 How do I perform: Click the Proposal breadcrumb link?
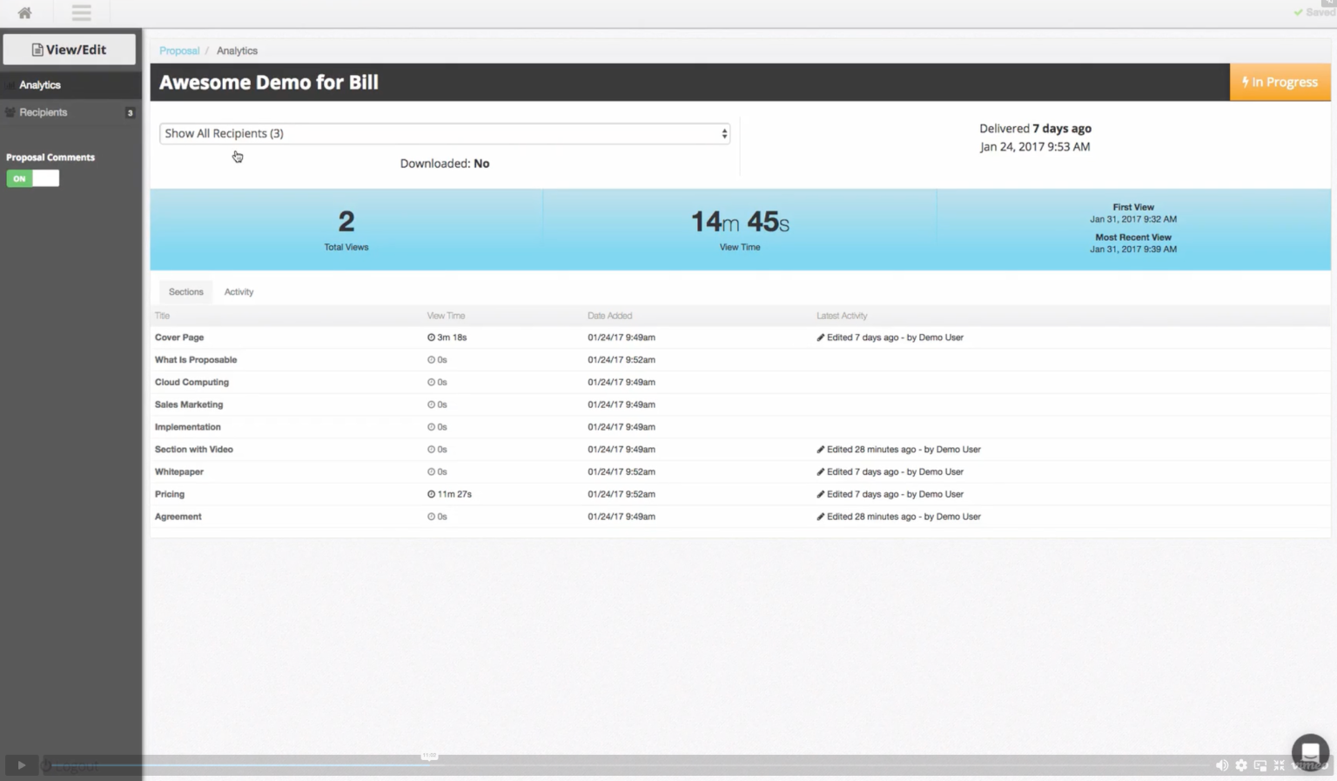pyautogui.click(x=179, y=50)
